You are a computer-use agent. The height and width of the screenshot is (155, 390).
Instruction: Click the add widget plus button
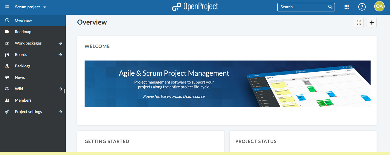pyautogui.click(x=371, y=23)
